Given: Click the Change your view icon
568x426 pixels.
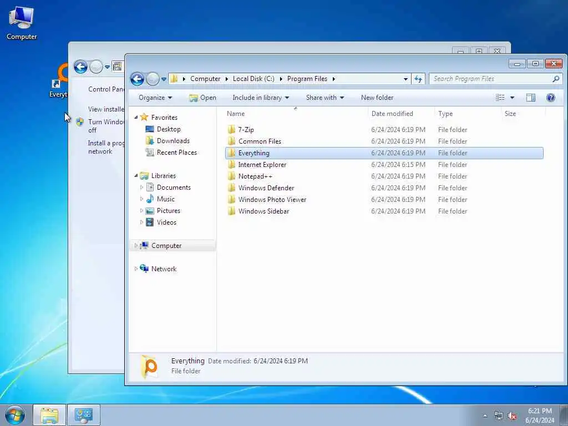Looking at the screenshot, I should point(500,98).
